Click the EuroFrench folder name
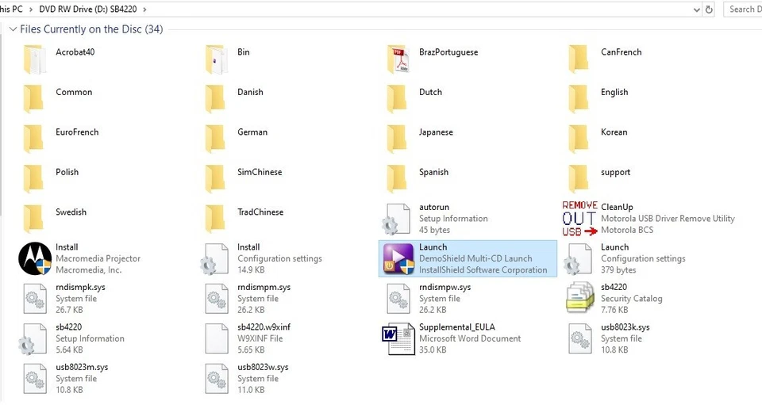762x405 pixels. click(77, 132)
